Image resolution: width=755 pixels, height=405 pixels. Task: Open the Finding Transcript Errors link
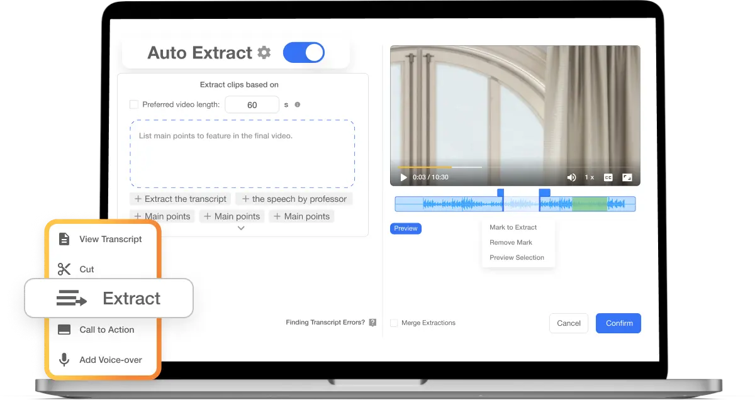click(325, 323)
